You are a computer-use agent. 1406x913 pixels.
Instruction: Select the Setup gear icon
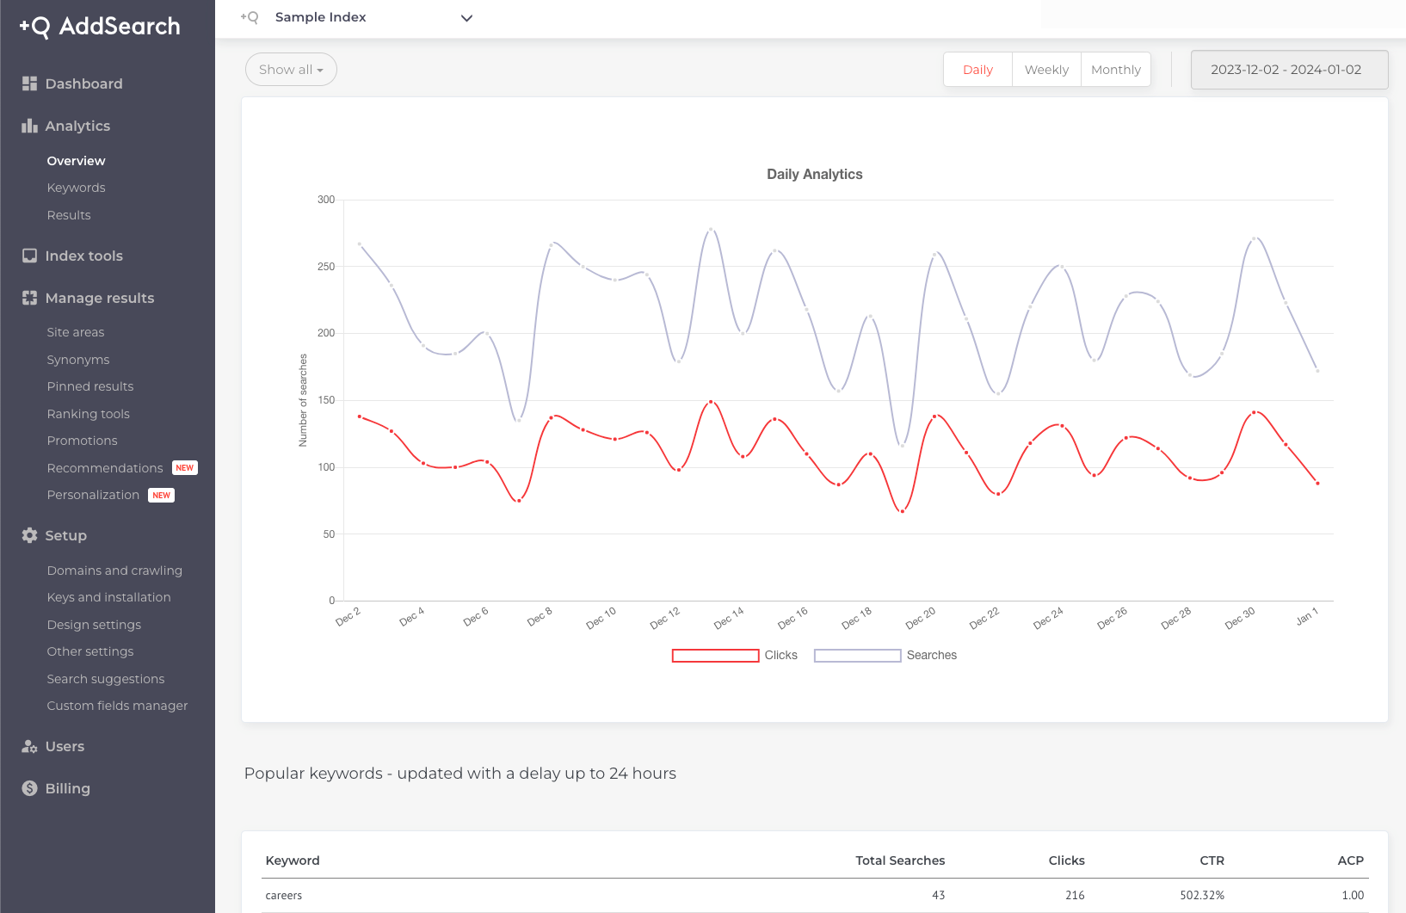point(28,534)
